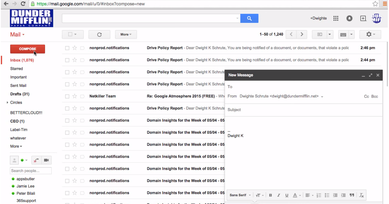Open the Google apps grid icon
389x204 pixels.
click(x=336, y=18)
